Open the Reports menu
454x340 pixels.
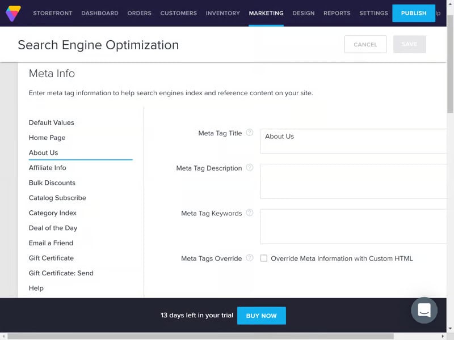pos(337,13)
